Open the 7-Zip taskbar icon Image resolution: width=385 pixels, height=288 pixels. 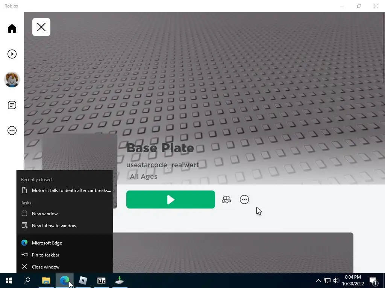tap(102, 280)
